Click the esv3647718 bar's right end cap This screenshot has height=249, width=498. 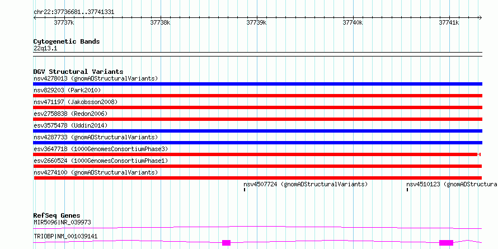479,154
